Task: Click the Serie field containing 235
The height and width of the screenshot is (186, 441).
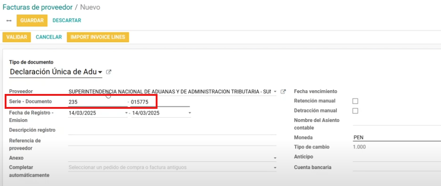Action: coord(97,102)
